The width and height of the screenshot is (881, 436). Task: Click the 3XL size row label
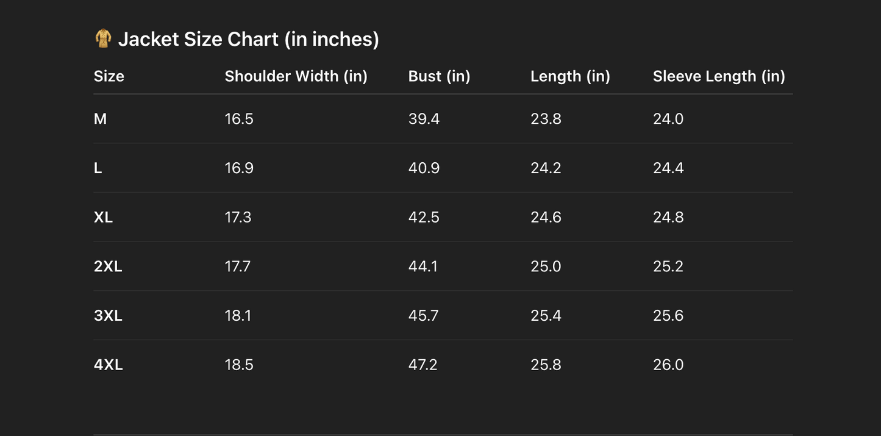108,316
